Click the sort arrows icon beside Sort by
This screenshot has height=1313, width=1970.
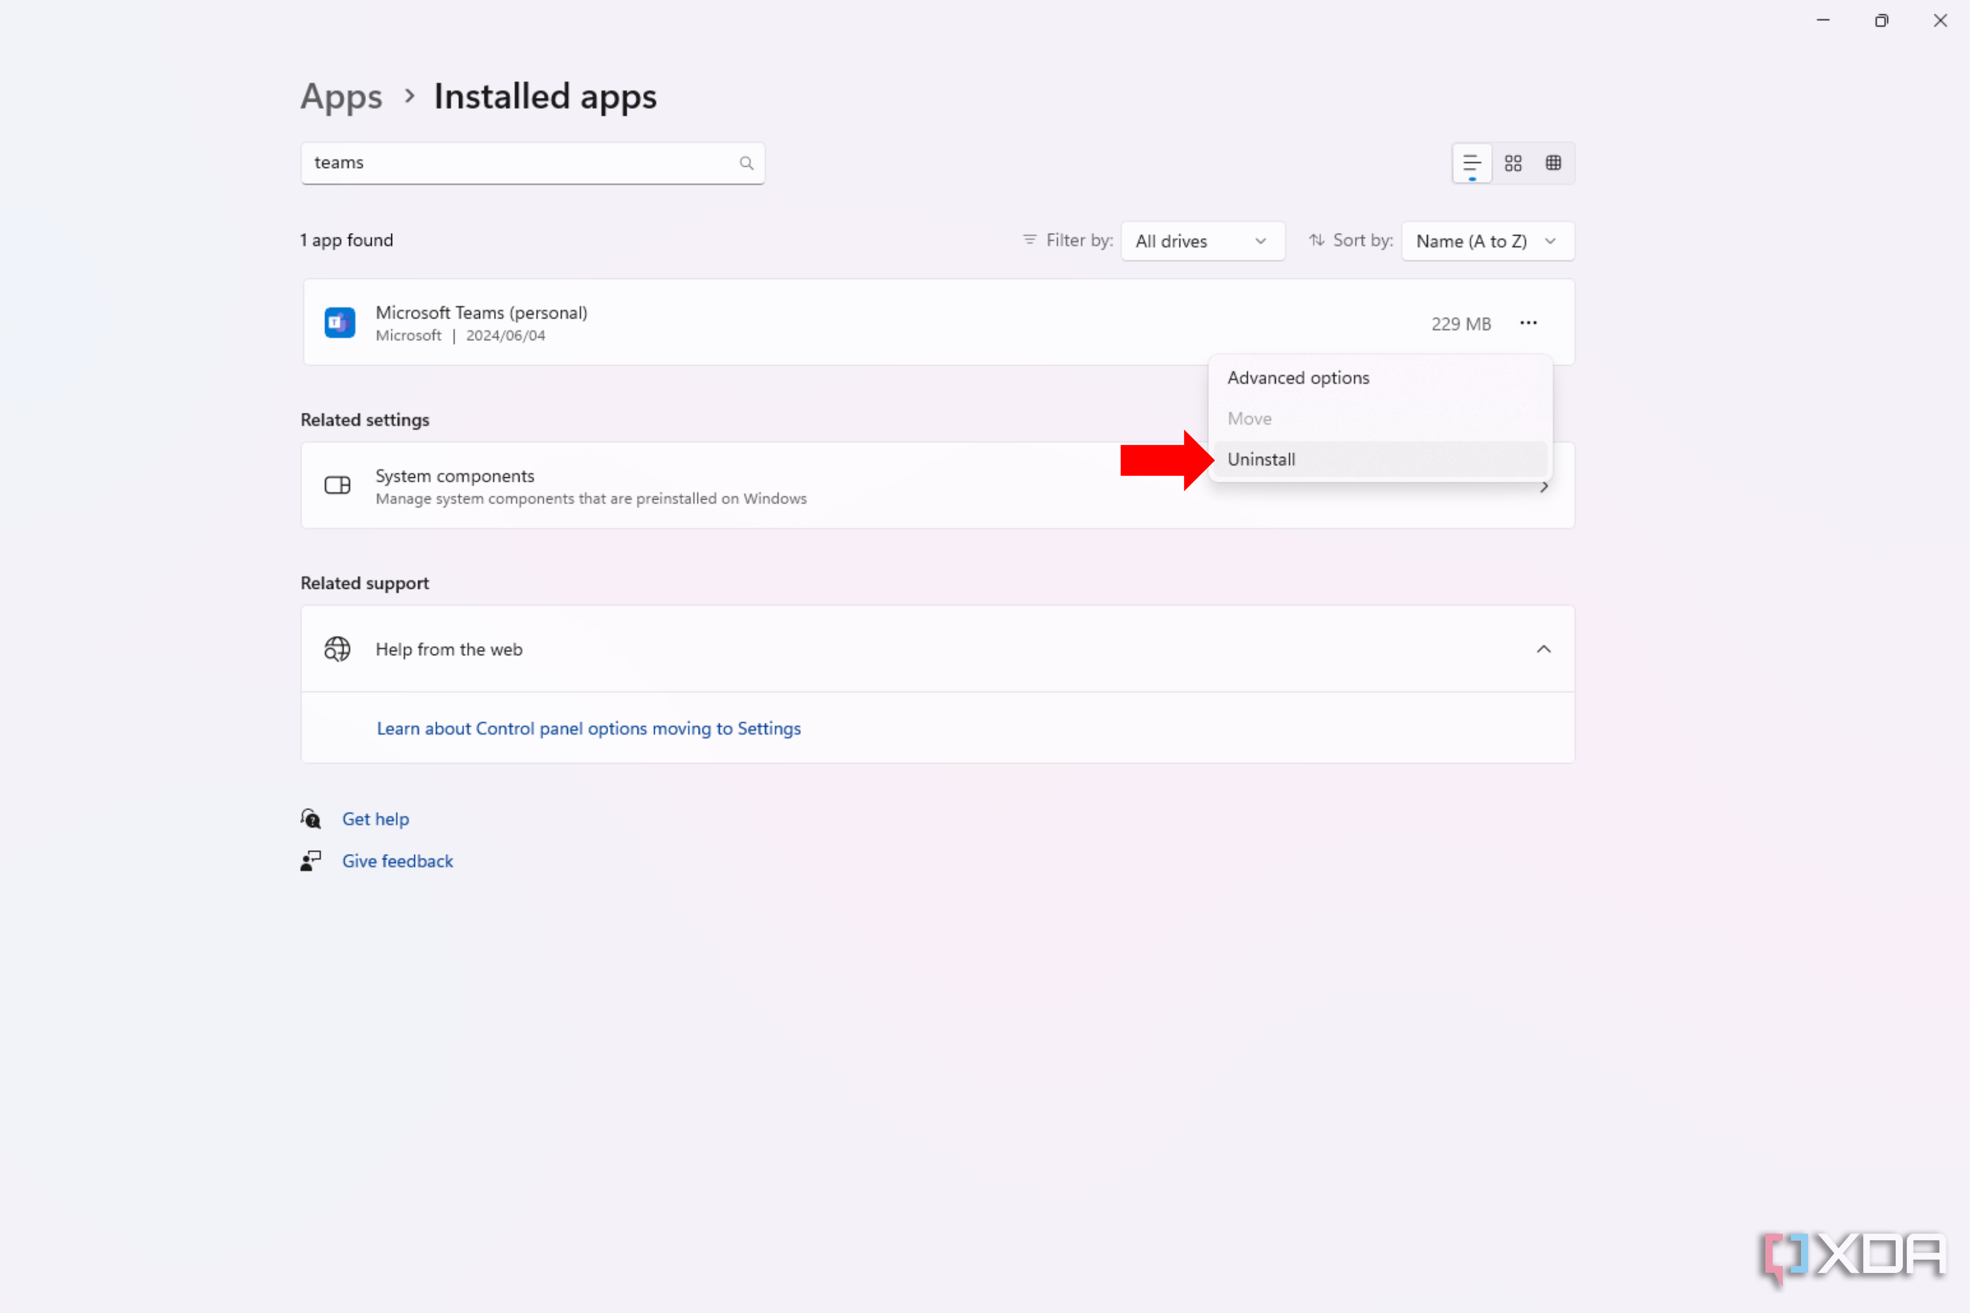tap(1317, 240)
